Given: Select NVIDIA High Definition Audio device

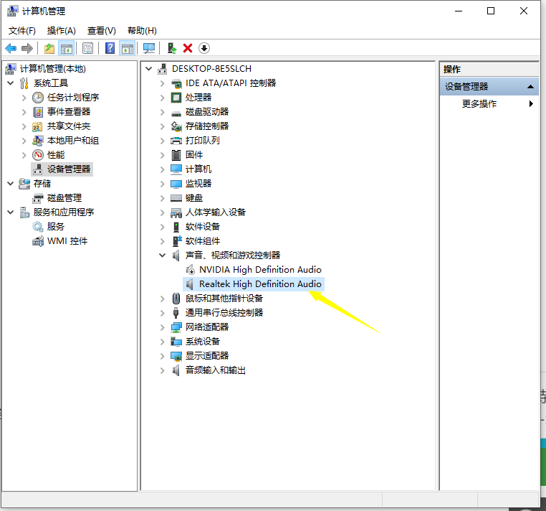Looking at the screenshot, I should point(259,270).
